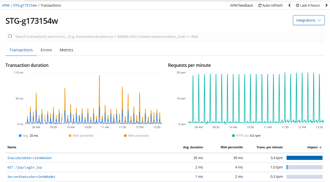
Task: Select the Transactions tab
Action: (x=21, y=50)
